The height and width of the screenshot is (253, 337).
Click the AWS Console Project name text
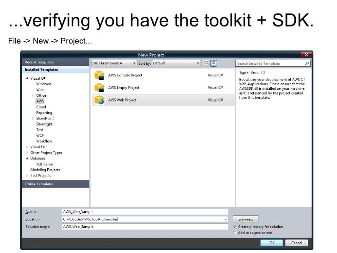(125, 75)
